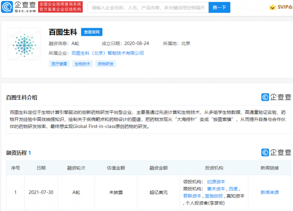
Task: Select the 医疗健康 tag
Action: [x=59, y=64]
